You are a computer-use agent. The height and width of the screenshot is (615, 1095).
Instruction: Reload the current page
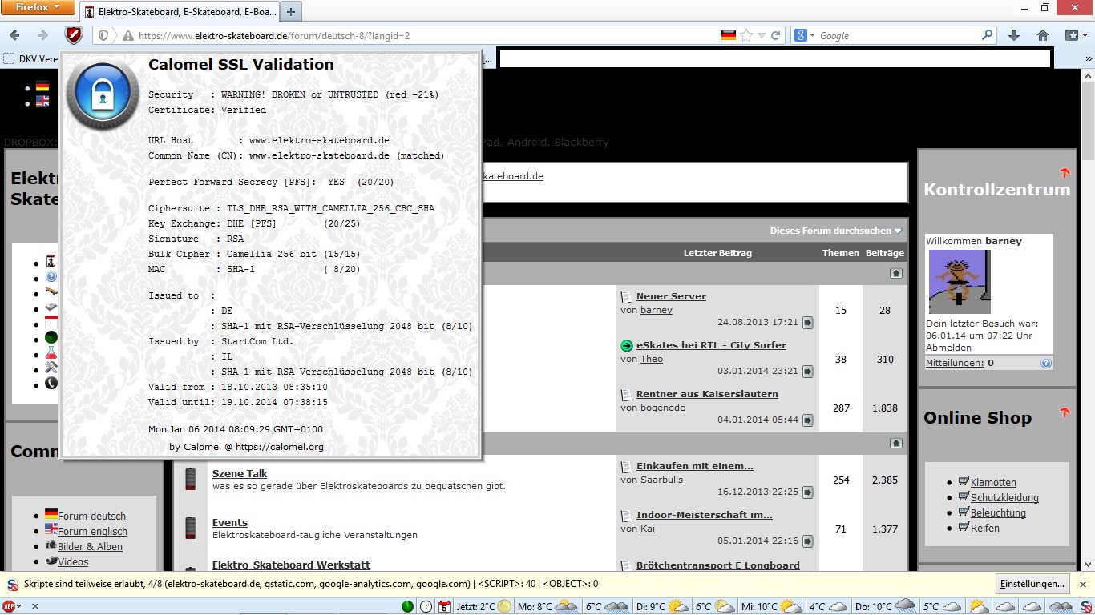(775, 35)
